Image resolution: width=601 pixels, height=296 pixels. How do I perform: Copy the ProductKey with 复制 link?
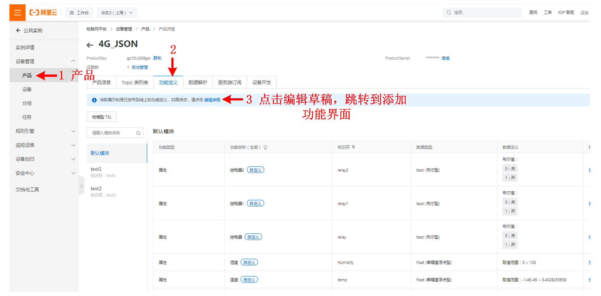pyautogui.click(x=157, y=58)
